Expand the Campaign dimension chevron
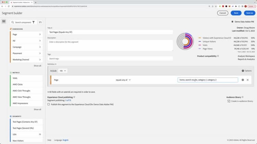257x144 pixels. pyautogui.click(x=40, y=47)
